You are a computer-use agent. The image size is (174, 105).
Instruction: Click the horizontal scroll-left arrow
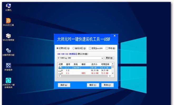tap(59, 76)
